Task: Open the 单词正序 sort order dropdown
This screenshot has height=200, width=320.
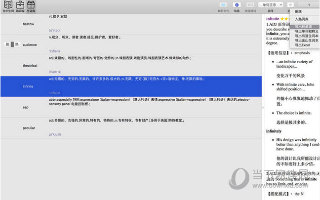Action: (x=270, y=4)
